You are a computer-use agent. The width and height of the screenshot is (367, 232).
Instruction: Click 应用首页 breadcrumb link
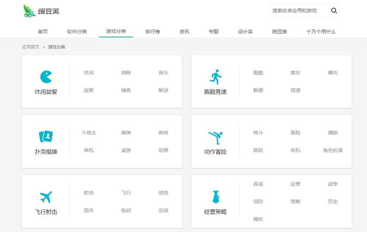click(x=30, y=47)
